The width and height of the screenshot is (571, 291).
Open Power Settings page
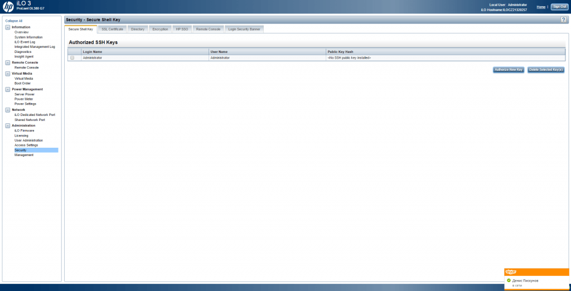click(x=25, y=104)
